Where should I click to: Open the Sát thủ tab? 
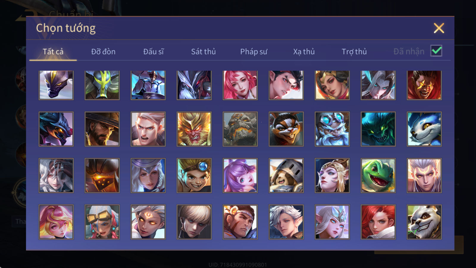coord(203,52)
